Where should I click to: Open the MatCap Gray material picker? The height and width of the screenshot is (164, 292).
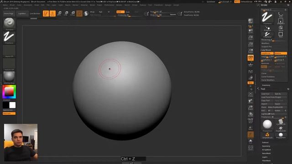[9, 77]
